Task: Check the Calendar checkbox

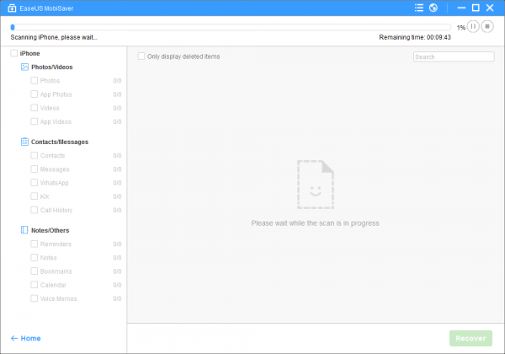Action: (35, 285)
